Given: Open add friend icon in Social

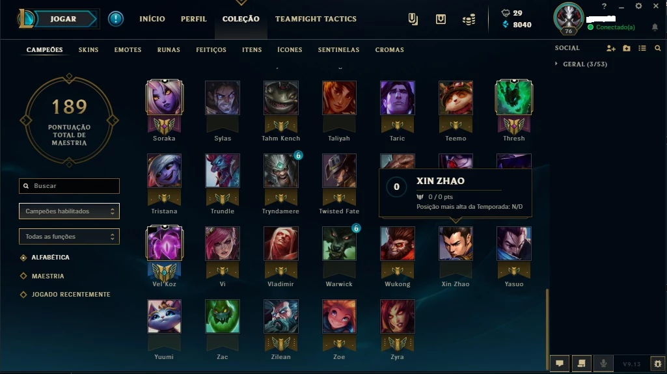Looking at the screenshot, I should pyautogui.click(x=611, y=48).
